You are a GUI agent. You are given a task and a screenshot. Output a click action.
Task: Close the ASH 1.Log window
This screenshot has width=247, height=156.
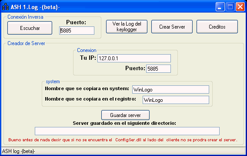pos(240,7)
